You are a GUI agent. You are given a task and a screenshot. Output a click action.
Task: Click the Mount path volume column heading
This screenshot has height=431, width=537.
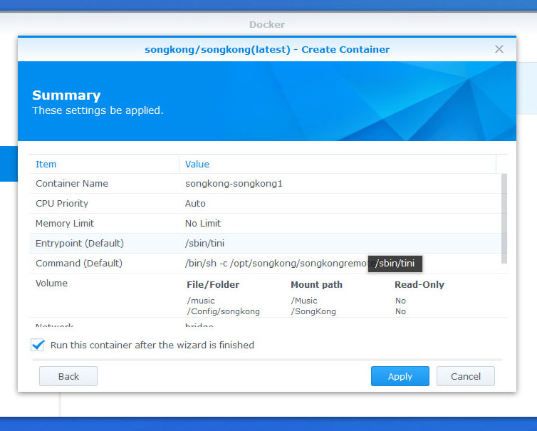pyautogui.click(x=316, y=284)
